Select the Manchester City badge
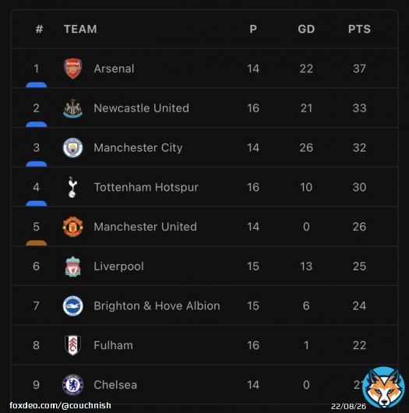The image size is (409, 413). [x=72, y=147]
